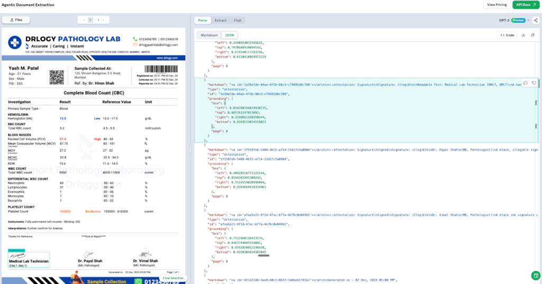
Task: Open API Docs
Action: click(526, 5)
